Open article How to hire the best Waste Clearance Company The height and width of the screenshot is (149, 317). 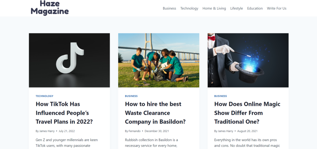tap(155, 113)
